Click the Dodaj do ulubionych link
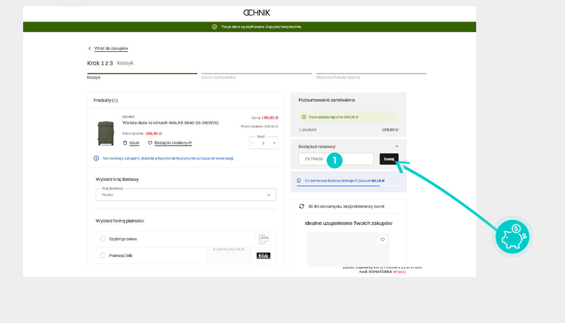Viewport: 565px width, 323px height. click(173, 143)
